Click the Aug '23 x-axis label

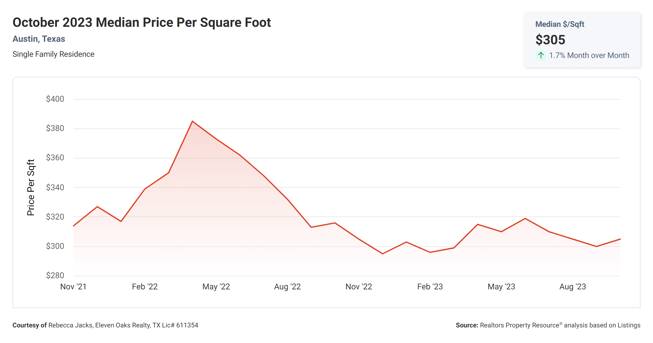(x=573, y=287)
